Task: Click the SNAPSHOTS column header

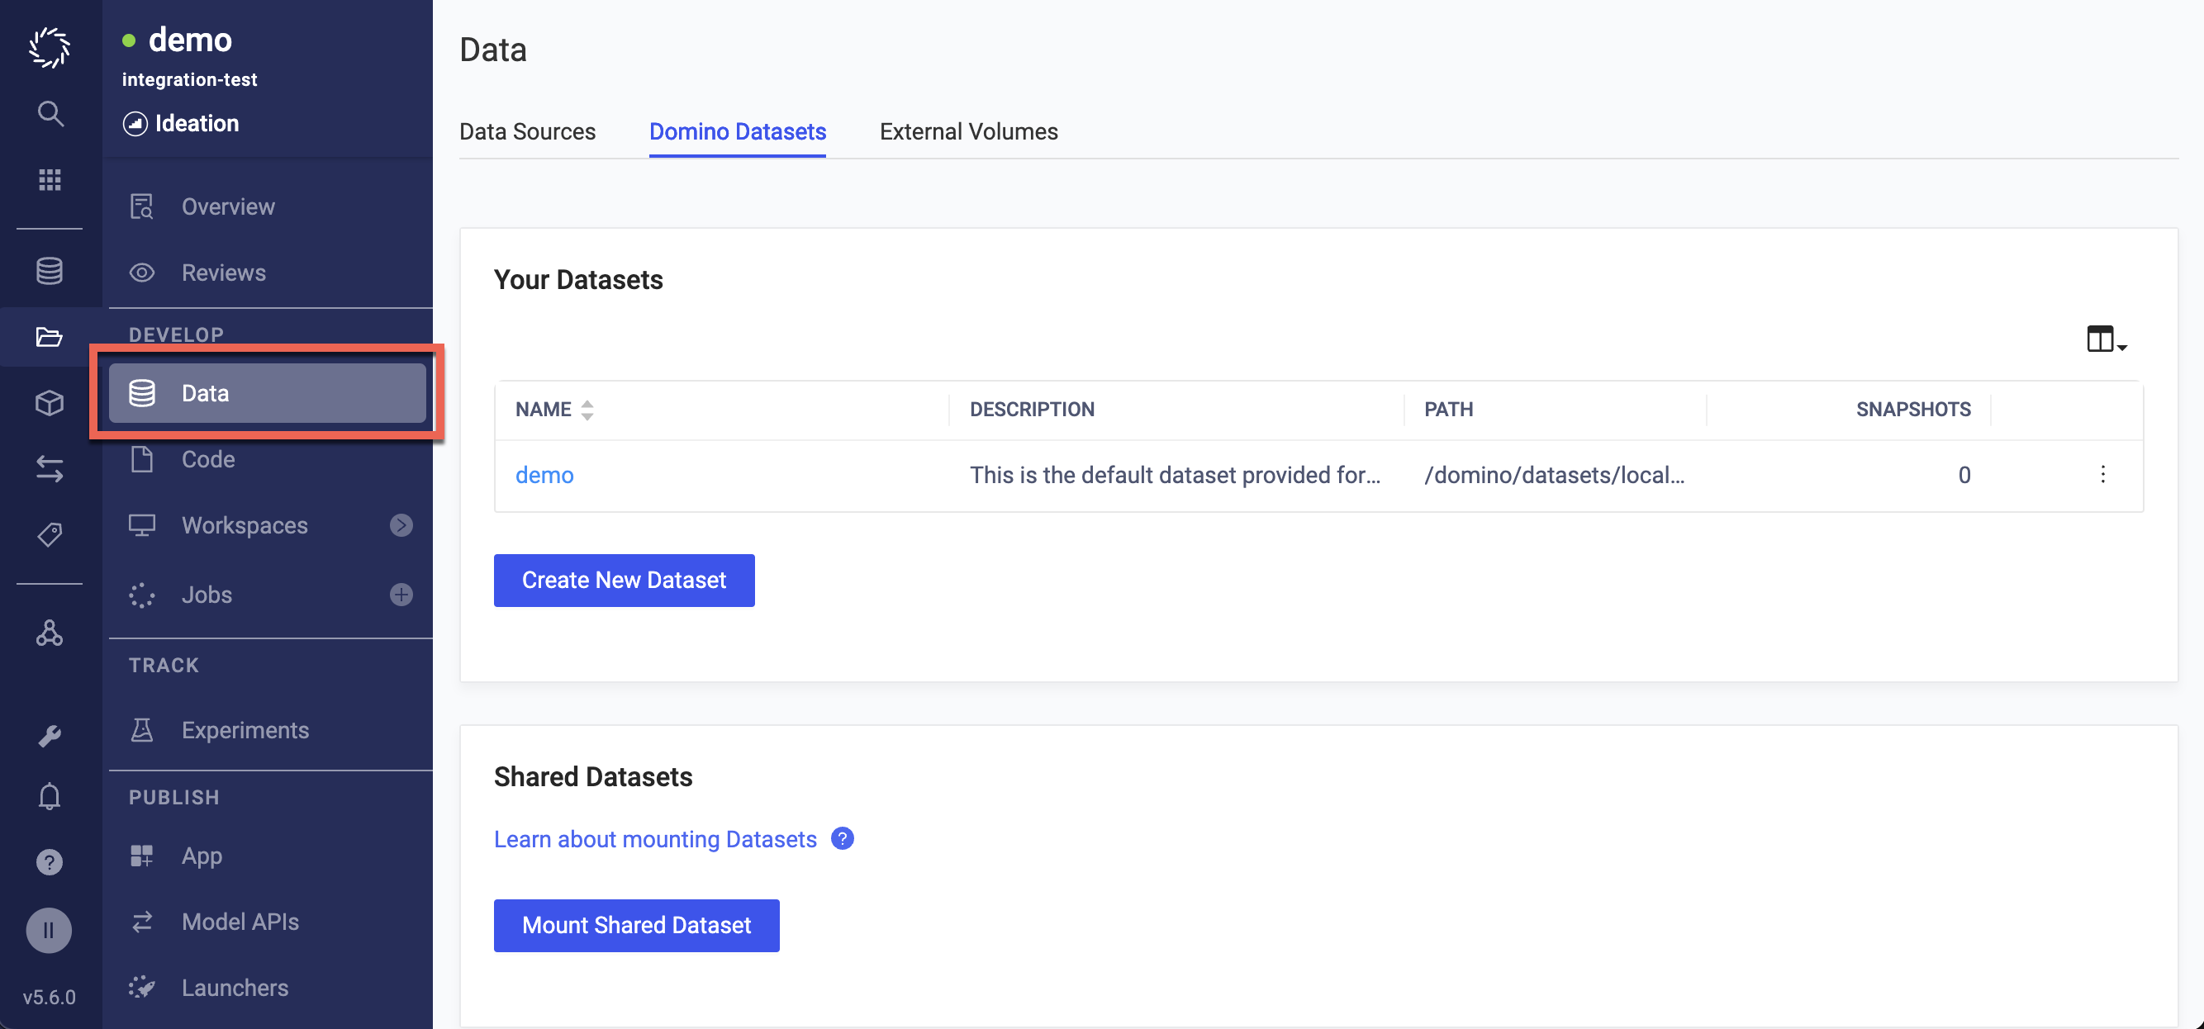Action: (x=1913, y=410)
